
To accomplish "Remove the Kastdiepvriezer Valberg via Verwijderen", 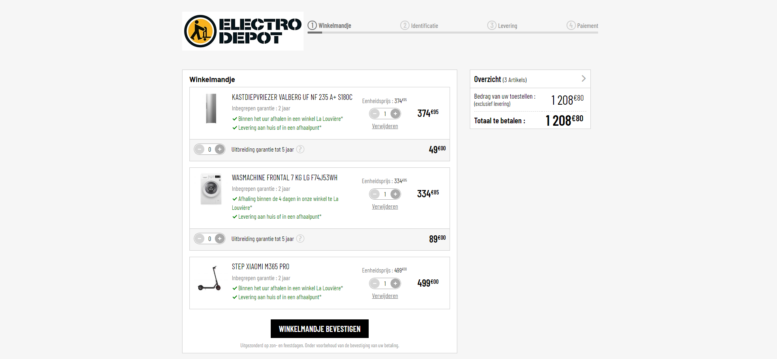I will point(385,126).
